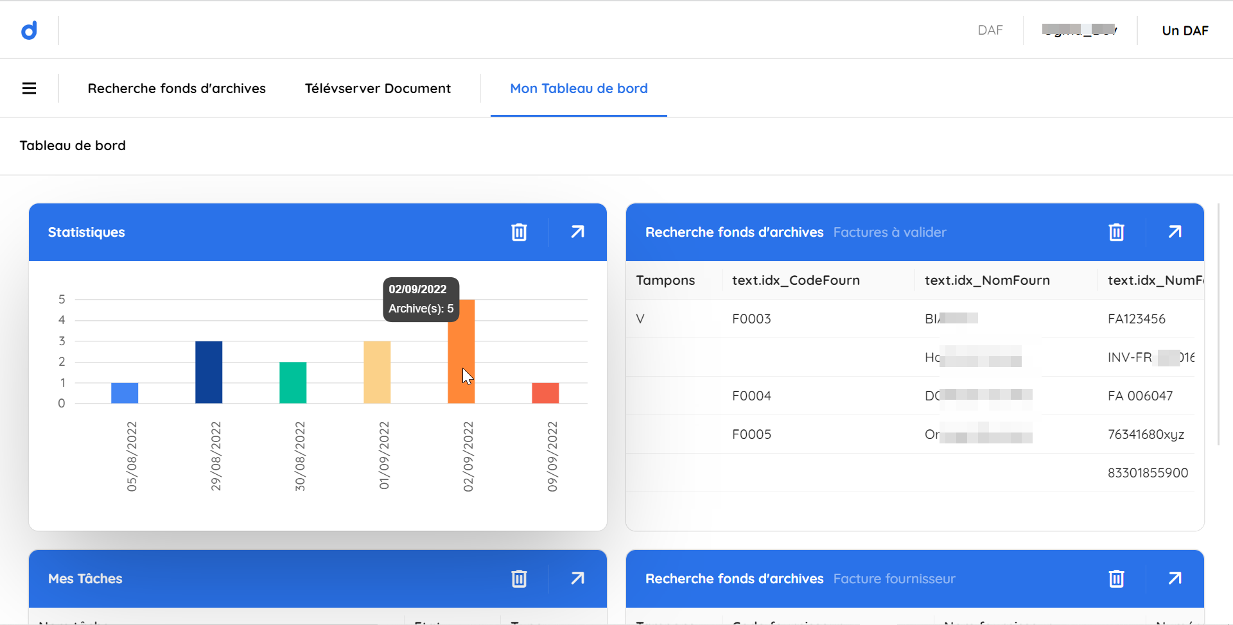Open the Télévserver Document tab
This screenshot has width=1233, height=625.
(378, 89)
